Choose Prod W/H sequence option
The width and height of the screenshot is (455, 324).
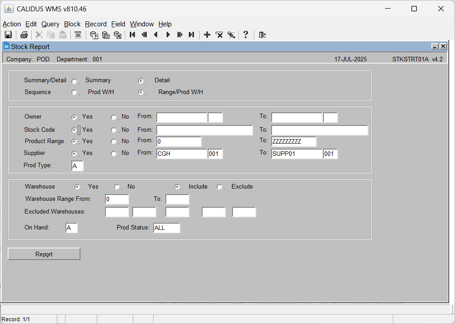74,93
